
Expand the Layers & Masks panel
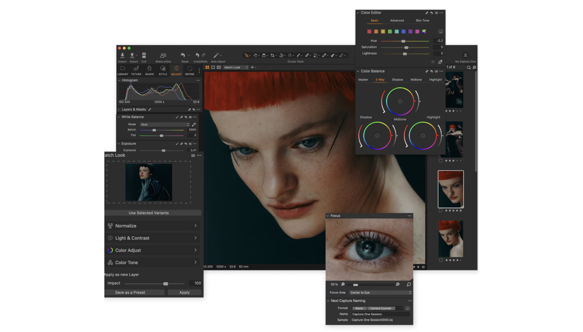pyautogui.click(x=119, y=110)
